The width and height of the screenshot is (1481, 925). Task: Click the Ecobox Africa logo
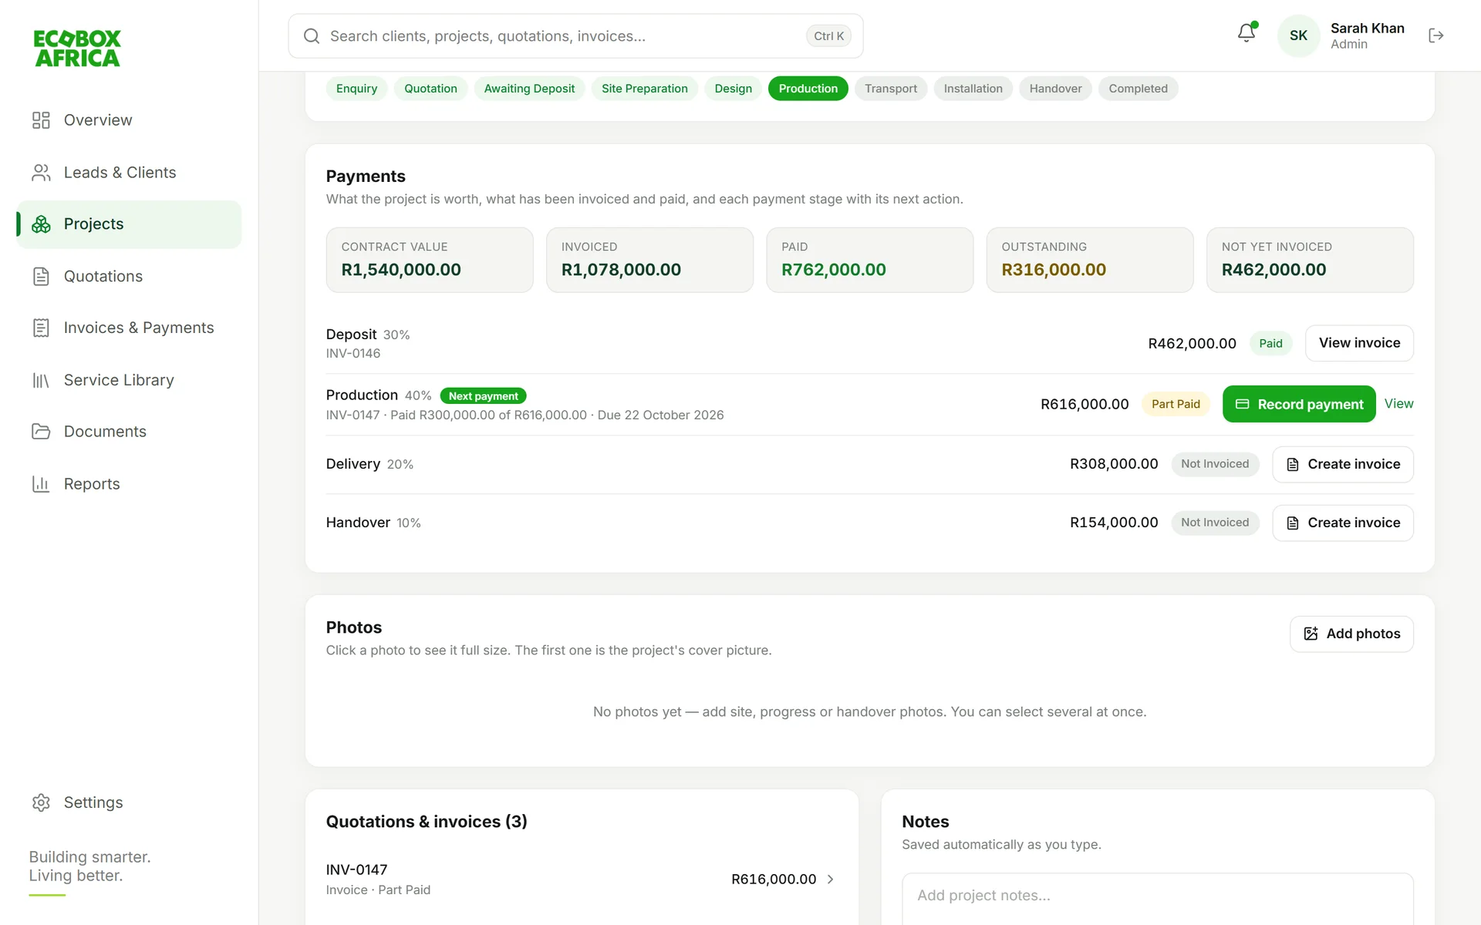tap(77, 49)
